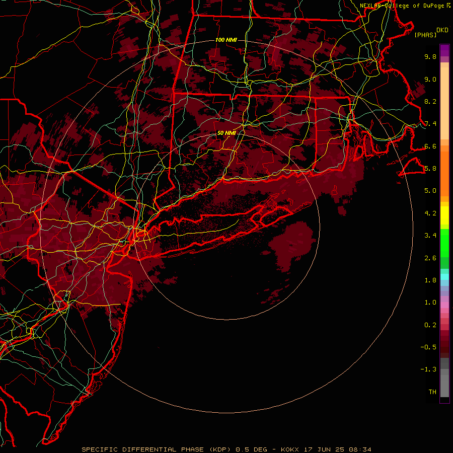Image resolution: width=453 pixels, height=453 pixels.
Task: Pick the bright green band of the color bar
Action: 444,242
